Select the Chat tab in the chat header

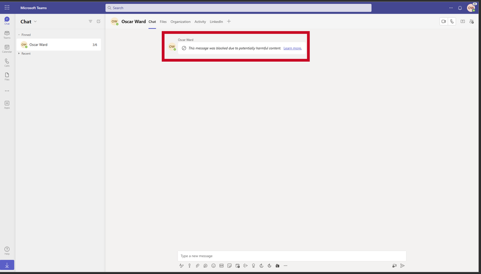[x=152, y=22]
